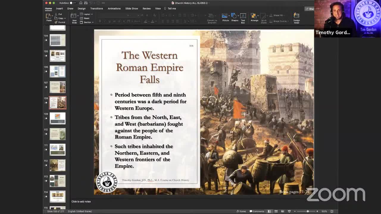Open the Slide Show tab
The image size is (381, 214).
point(132,9)
